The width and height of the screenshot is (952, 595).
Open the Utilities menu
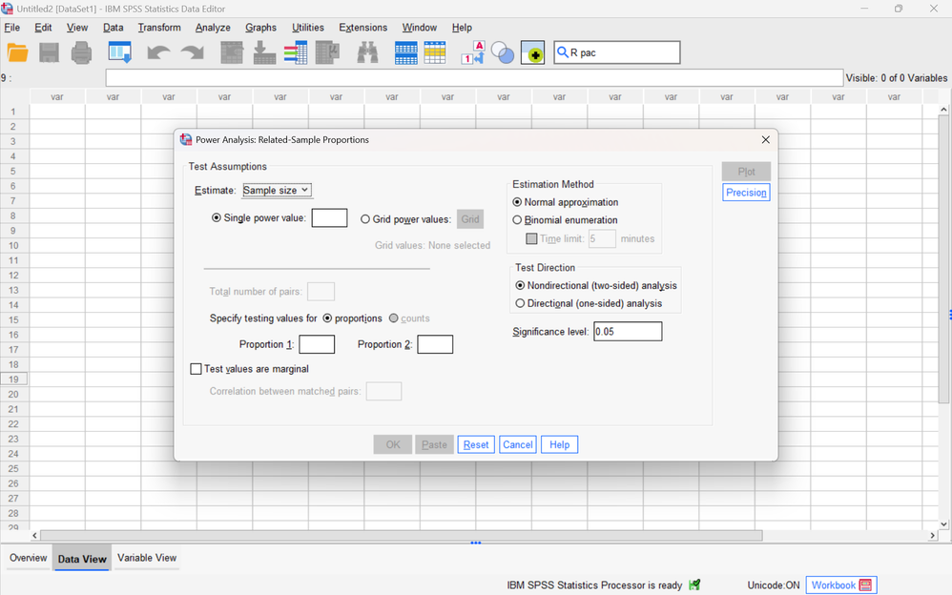pyautogui.click(x=308, y=28)
